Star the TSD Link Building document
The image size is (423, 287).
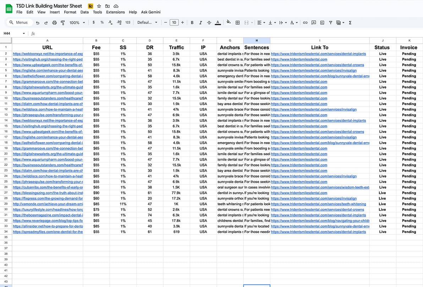99,6
